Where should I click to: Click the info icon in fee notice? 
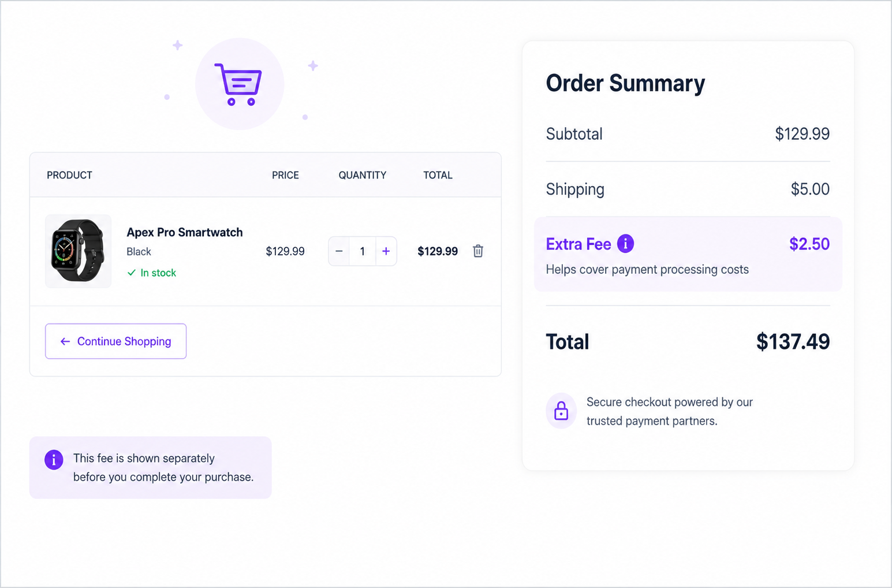click(54, 460)
